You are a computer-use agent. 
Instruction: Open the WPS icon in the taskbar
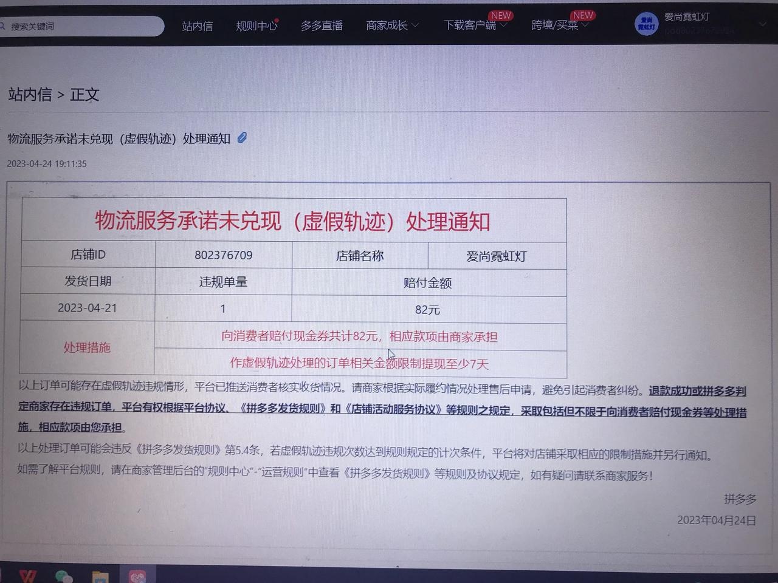(x=27, y=576)
